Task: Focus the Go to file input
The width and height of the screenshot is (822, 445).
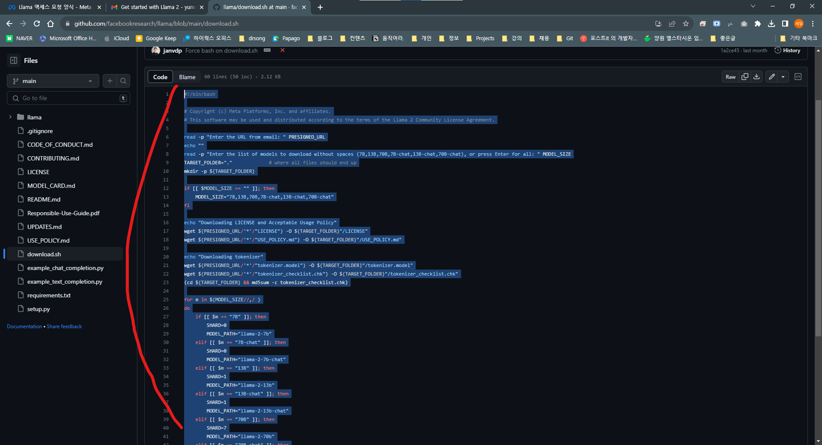Action: tap(68, 98)
